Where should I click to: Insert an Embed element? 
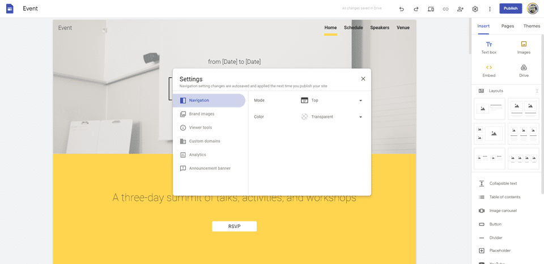[489, 71]
